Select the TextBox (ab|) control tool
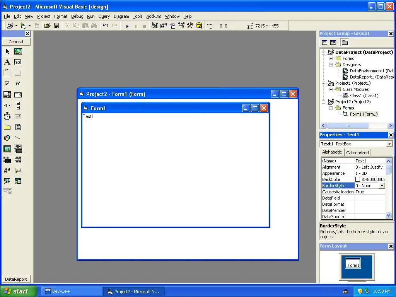 [18, 62]
